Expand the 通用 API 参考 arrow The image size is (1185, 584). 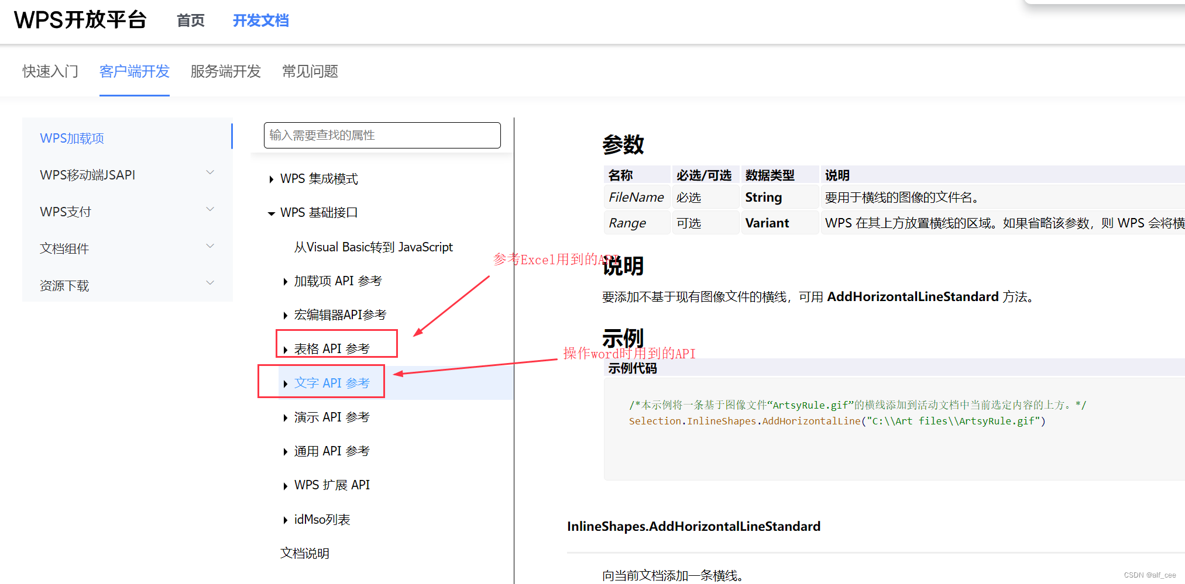[x=285, y=452]
